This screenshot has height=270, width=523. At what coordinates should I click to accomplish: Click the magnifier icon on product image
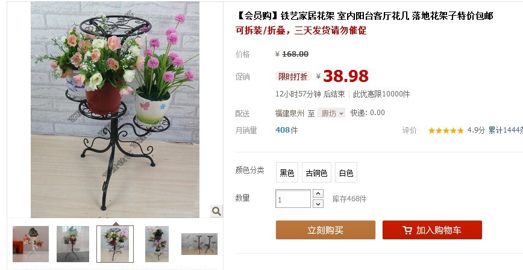(216, 211)
